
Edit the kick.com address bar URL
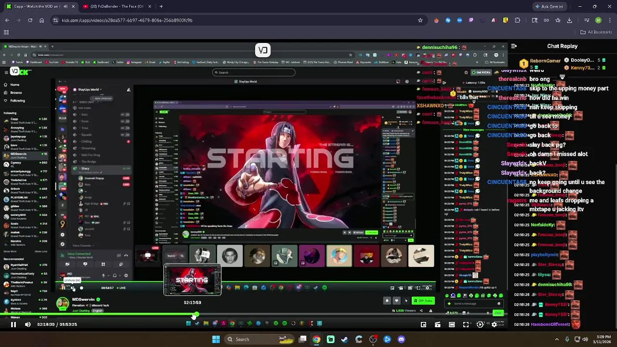tap(236, 20)
